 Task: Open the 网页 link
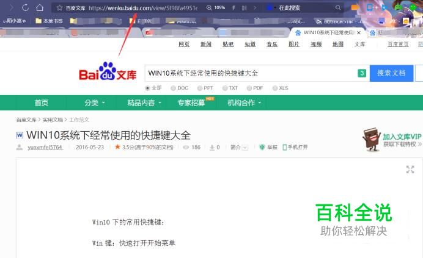pyautogui.click(x=184, y=44)
